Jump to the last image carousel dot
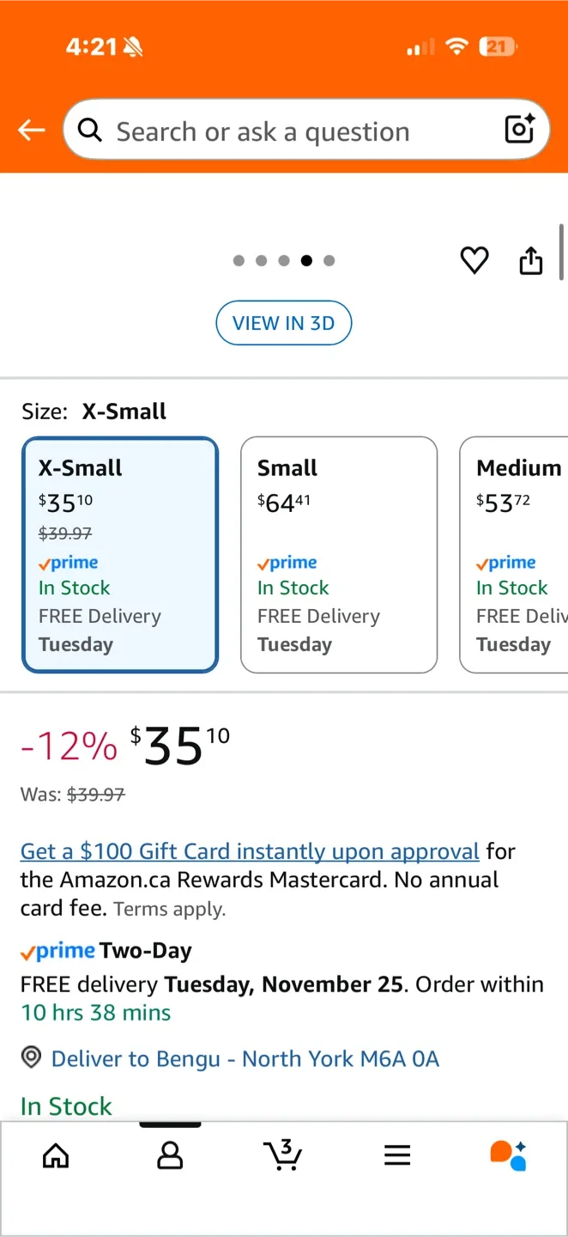Screen dimensions: 568x1237 coord(329,261)
